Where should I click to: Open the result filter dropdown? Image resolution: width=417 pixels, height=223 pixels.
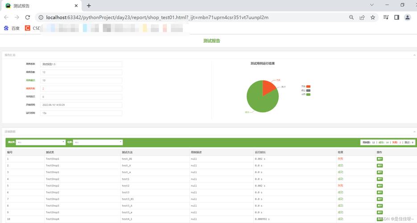[x=98, y=142]
